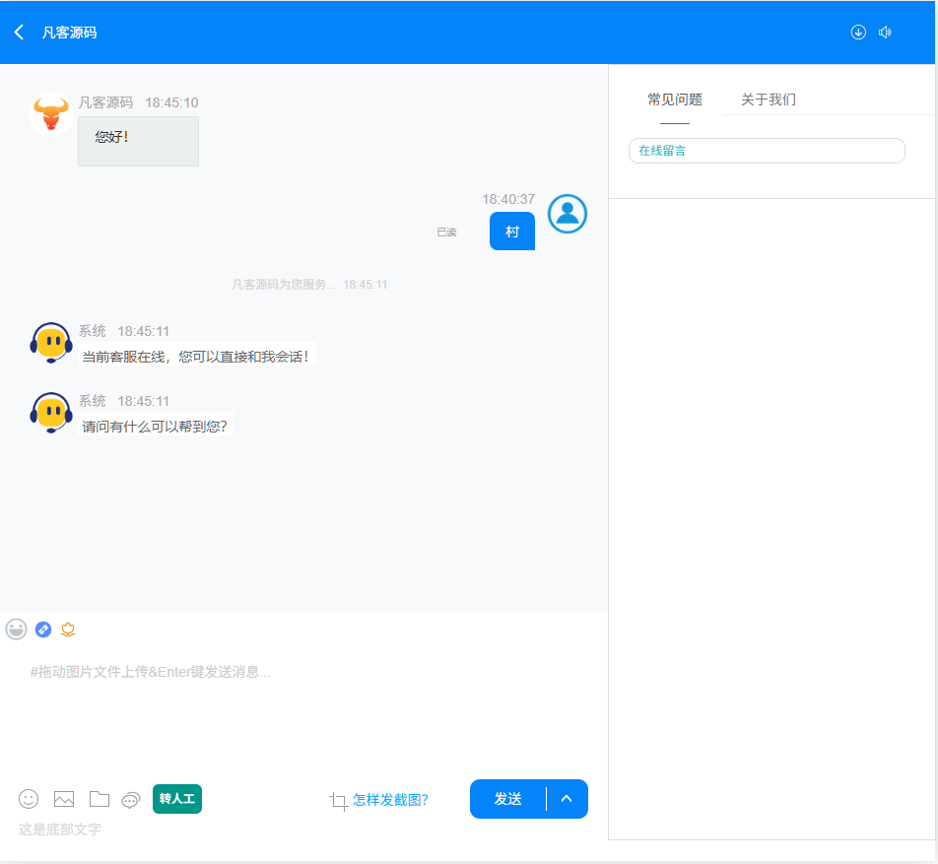The image size is (938, 864).
Task: Send message with 发送 button
Action: pyautogui.click(x=507, y=799)
